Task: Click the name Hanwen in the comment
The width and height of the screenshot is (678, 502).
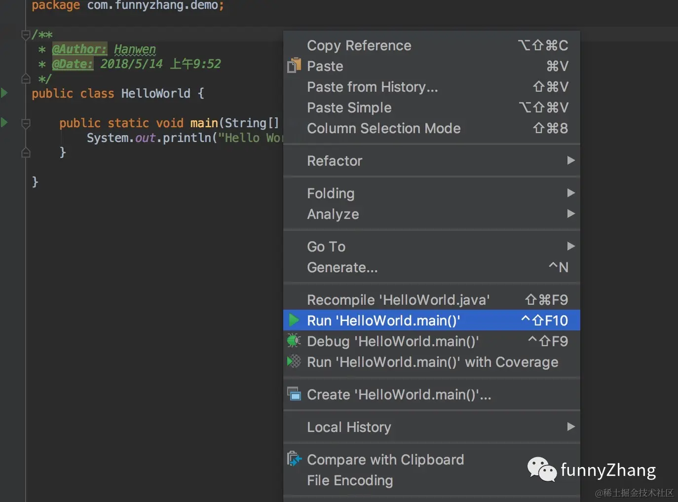Action: pyautogui.click(x=135, y=49)
